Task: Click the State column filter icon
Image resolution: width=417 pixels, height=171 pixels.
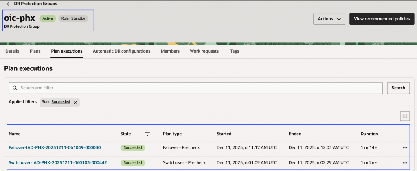Action: click(147, 134)
